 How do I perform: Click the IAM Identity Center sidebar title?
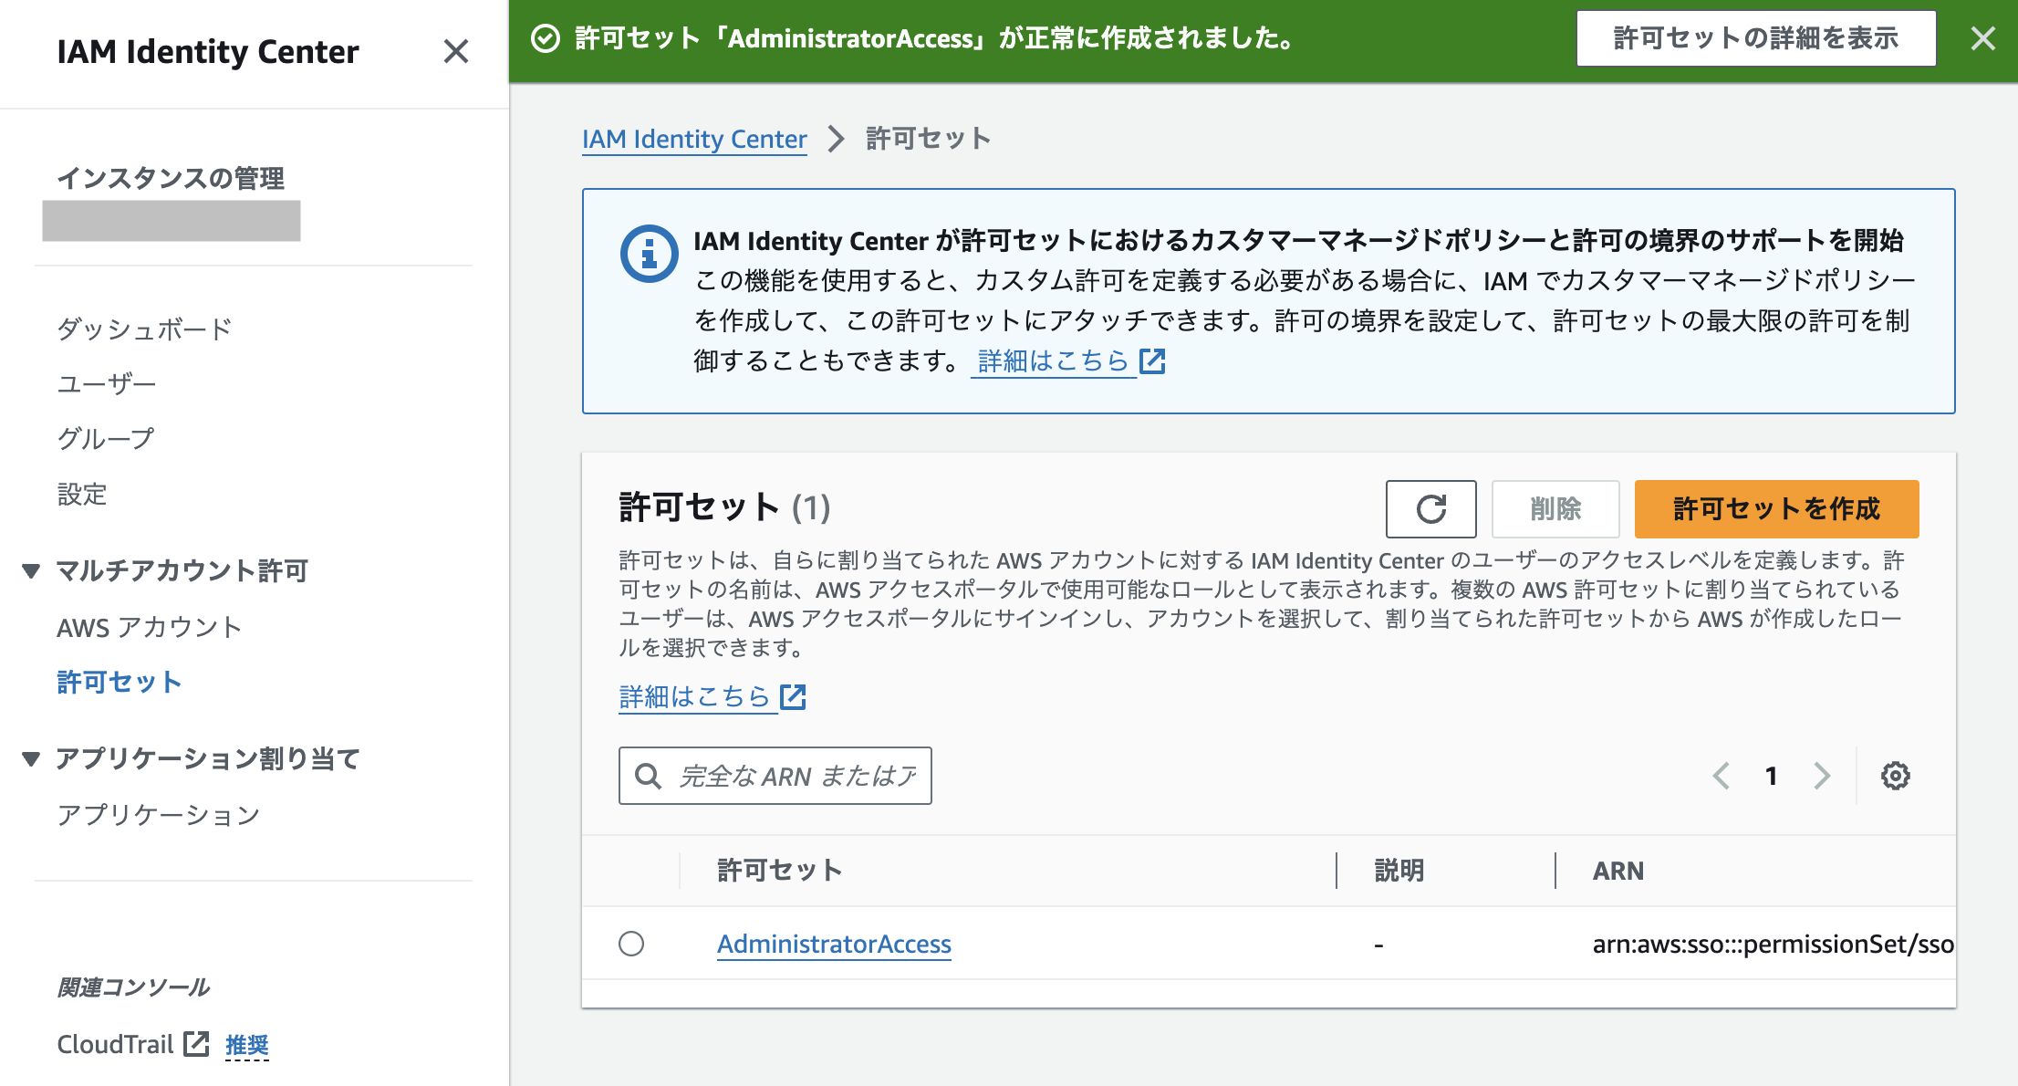point(208,51)
